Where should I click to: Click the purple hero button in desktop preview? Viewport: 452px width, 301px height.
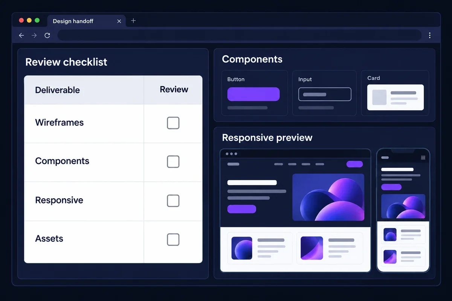(x=242, y=209)
